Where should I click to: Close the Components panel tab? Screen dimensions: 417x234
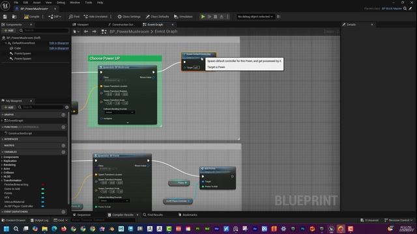[x=31, y=25]
